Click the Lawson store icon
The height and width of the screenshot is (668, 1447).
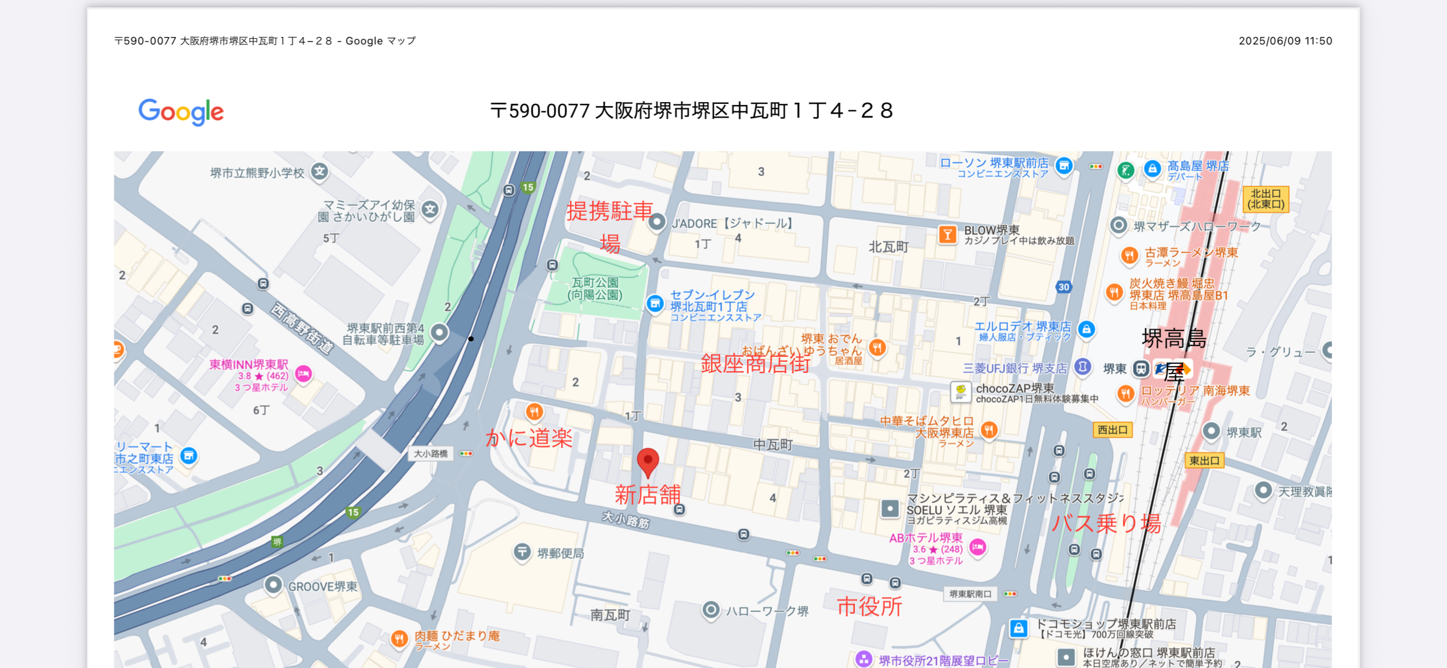[1064, 166]
